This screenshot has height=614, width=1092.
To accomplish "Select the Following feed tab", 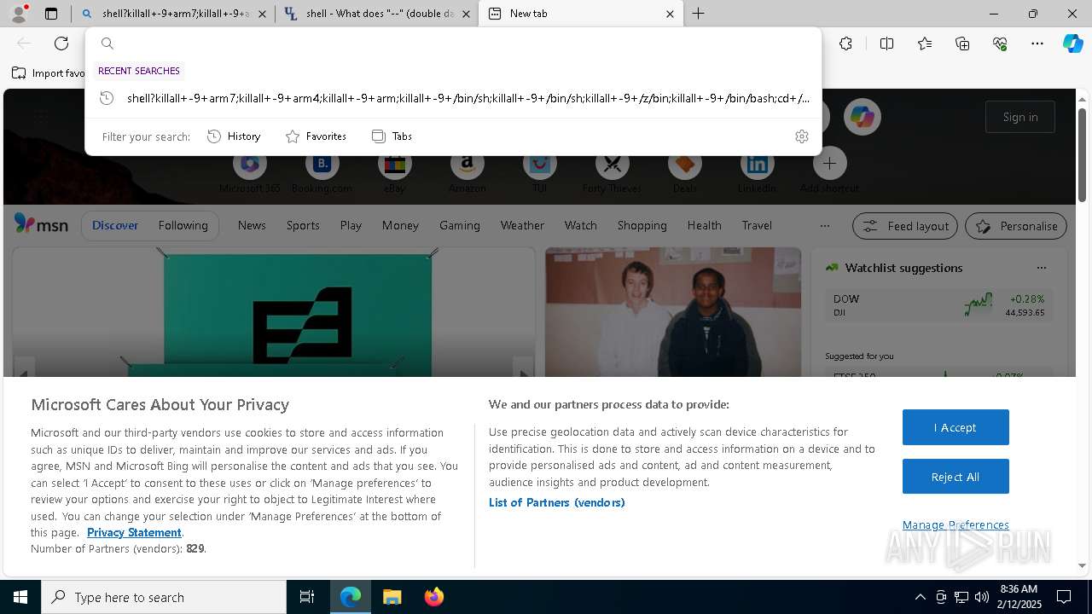I will (x=183, y=225).
